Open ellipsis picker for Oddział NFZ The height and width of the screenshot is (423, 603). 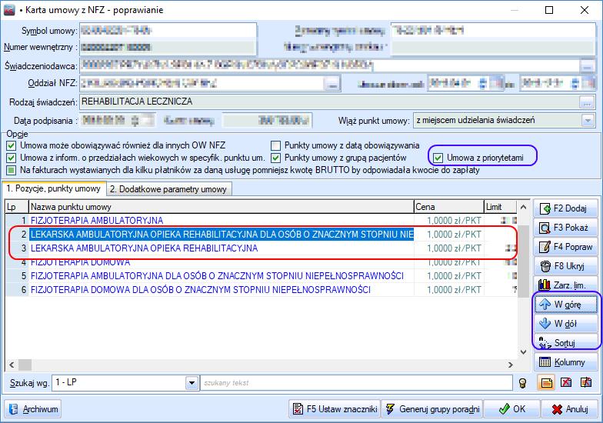coord(332,83)
